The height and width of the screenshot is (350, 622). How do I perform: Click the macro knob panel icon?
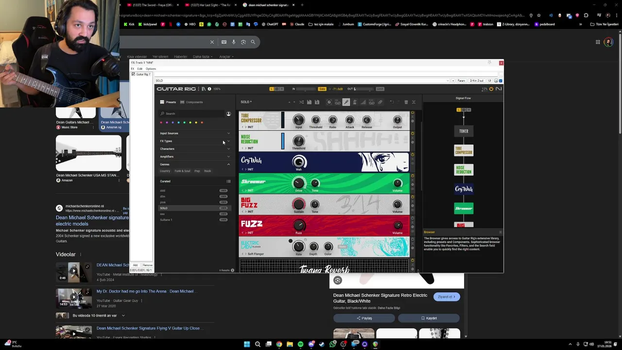[329, 102]
